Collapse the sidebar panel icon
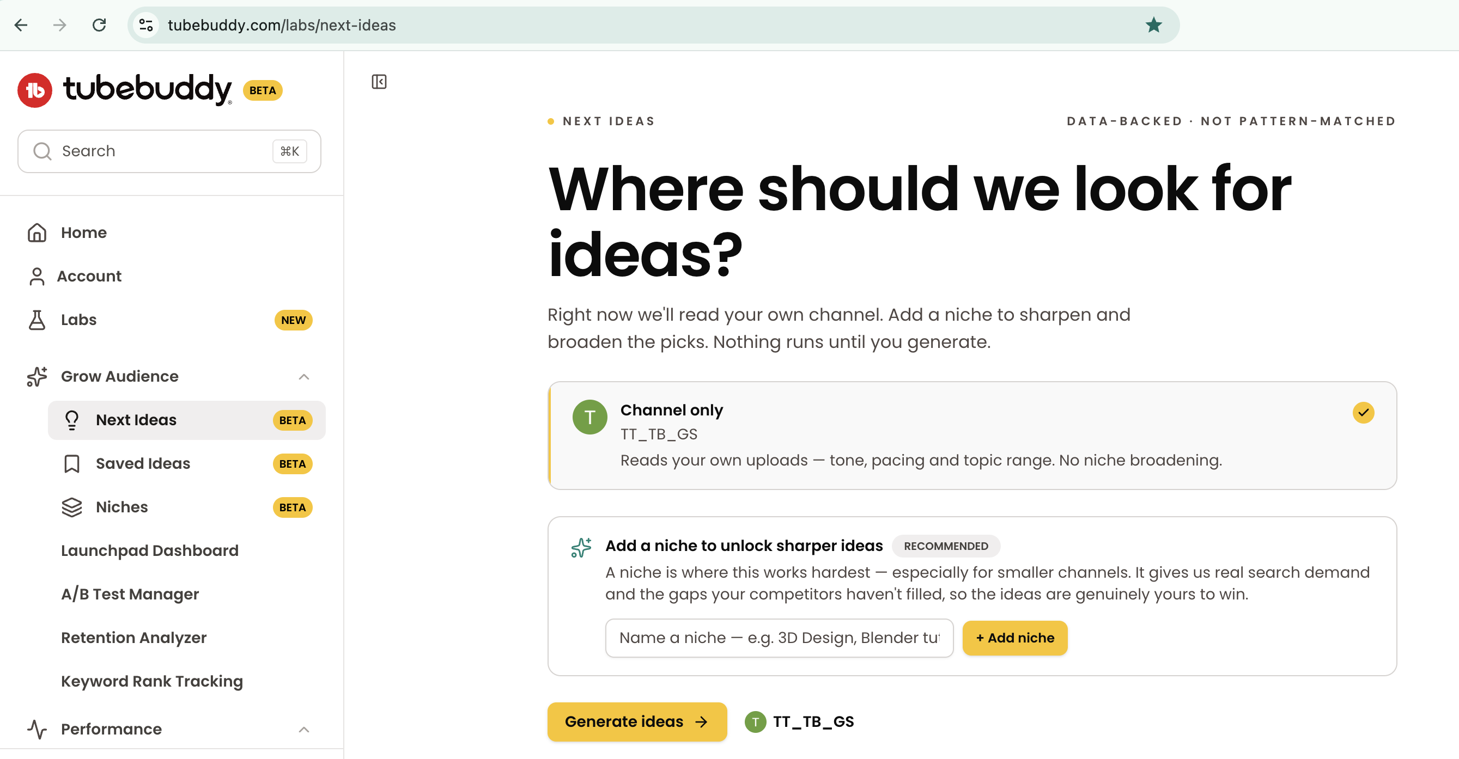1459x759 pixels. [379, 82]
